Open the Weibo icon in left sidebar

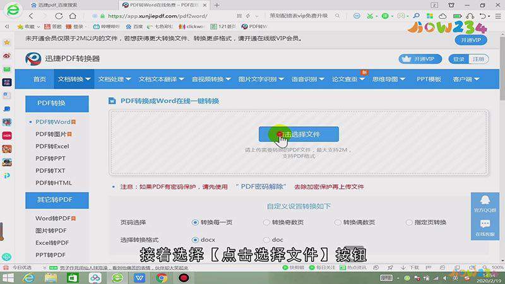(x=7, y=56)
